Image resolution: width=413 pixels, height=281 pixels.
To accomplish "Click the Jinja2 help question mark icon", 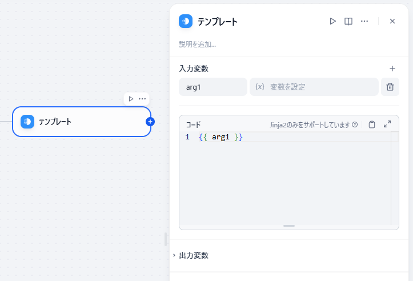I will (x=355, y=125).
